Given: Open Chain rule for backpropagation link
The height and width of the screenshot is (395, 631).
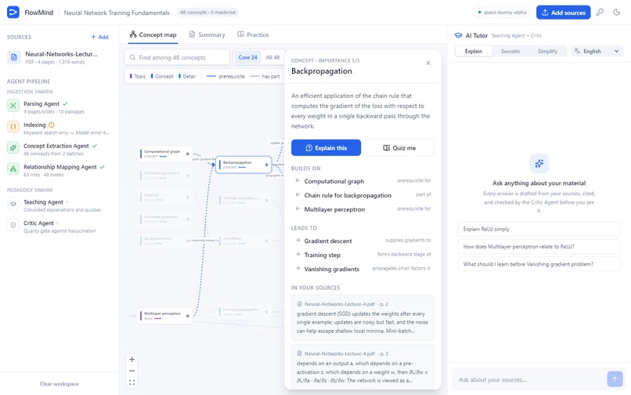Looking at the screenshot, I should [362, 195].
